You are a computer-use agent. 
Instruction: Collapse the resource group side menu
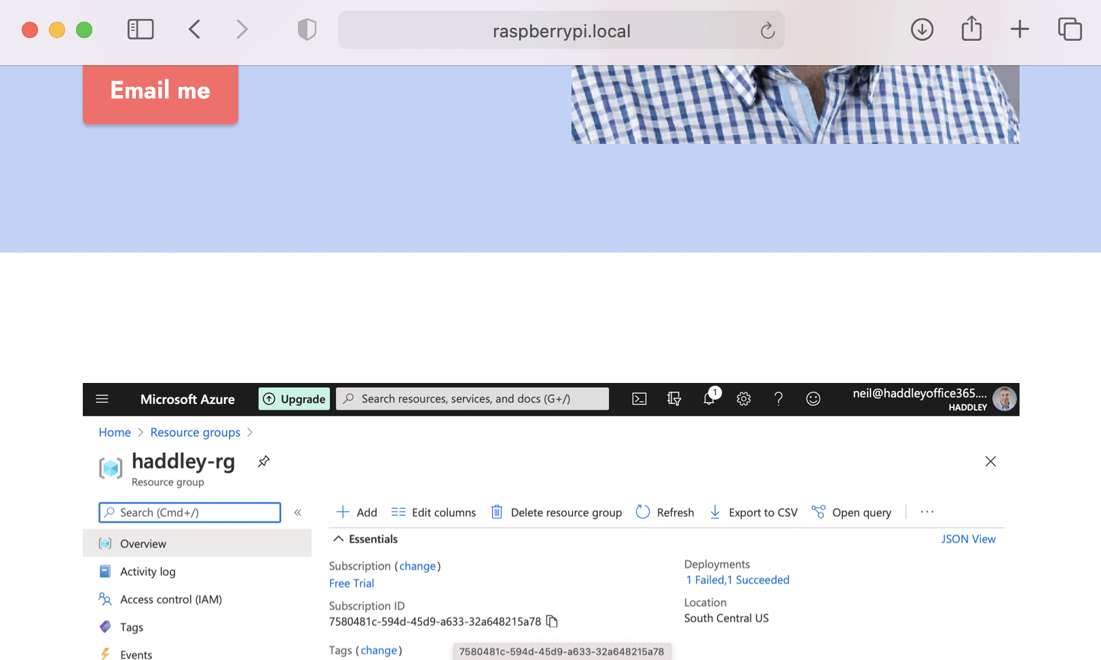coord(297,513)
